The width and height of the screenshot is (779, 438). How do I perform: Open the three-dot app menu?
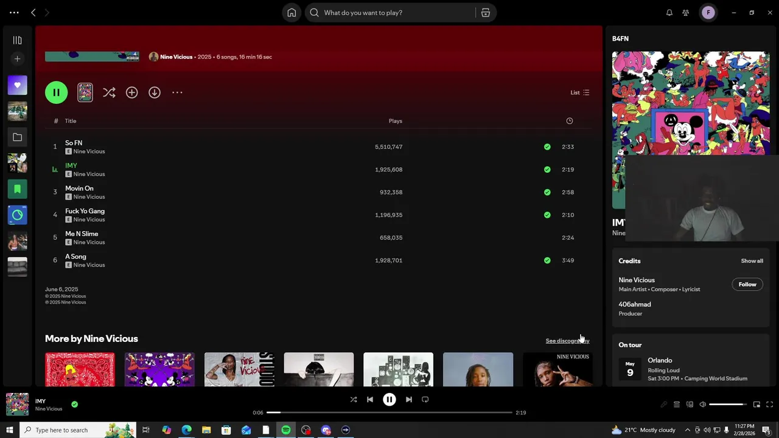[x=14, y=13]
